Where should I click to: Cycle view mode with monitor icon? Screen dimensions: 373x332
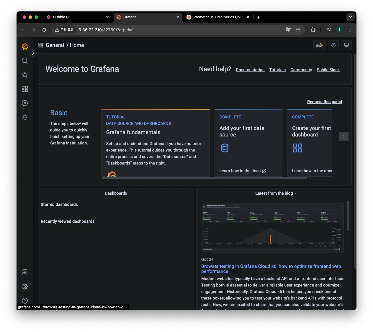[x=346, y=45]
